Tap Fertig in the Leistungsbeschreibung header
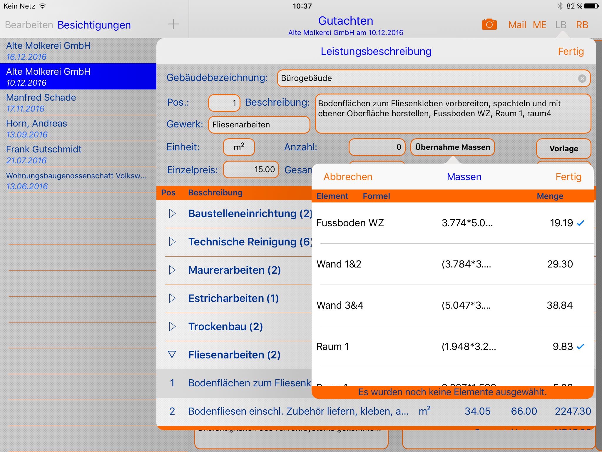The width and height of the screenshot is (602, 452). [571, 51]
